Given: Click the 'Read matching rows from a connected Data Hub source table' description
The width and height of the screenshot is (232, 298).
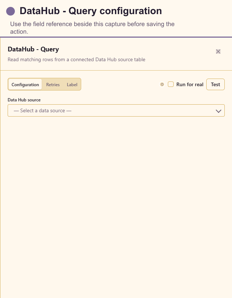Looking at the screenshot, I should 76,59.
